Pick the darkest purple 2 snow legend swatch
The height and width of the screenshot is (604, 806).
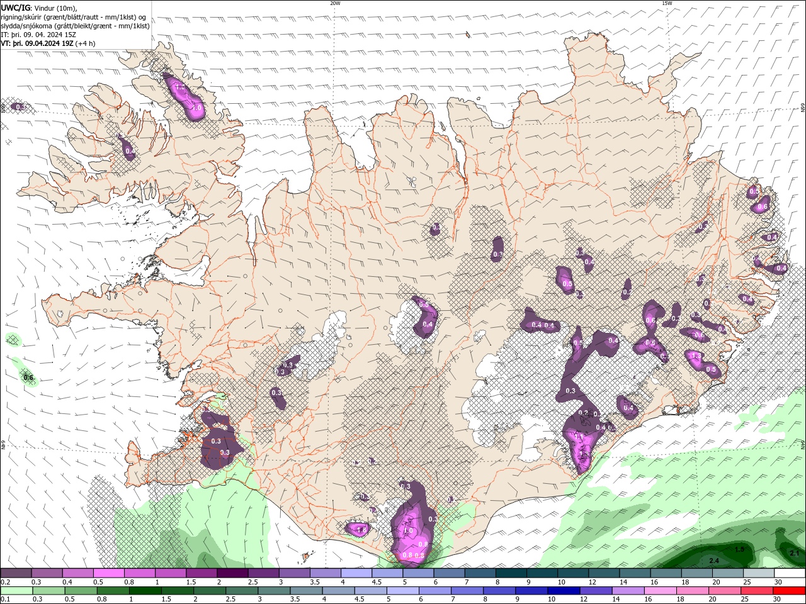pyautogui.click(x=232, y=573)
